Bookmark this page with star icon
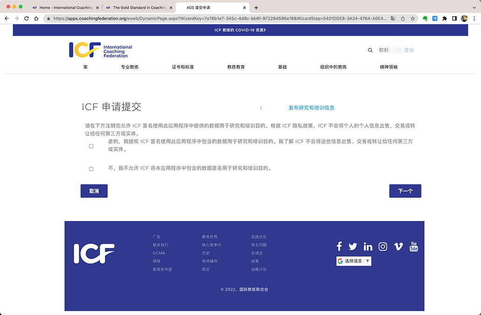 pyautogui.click(x=412, y=18)
